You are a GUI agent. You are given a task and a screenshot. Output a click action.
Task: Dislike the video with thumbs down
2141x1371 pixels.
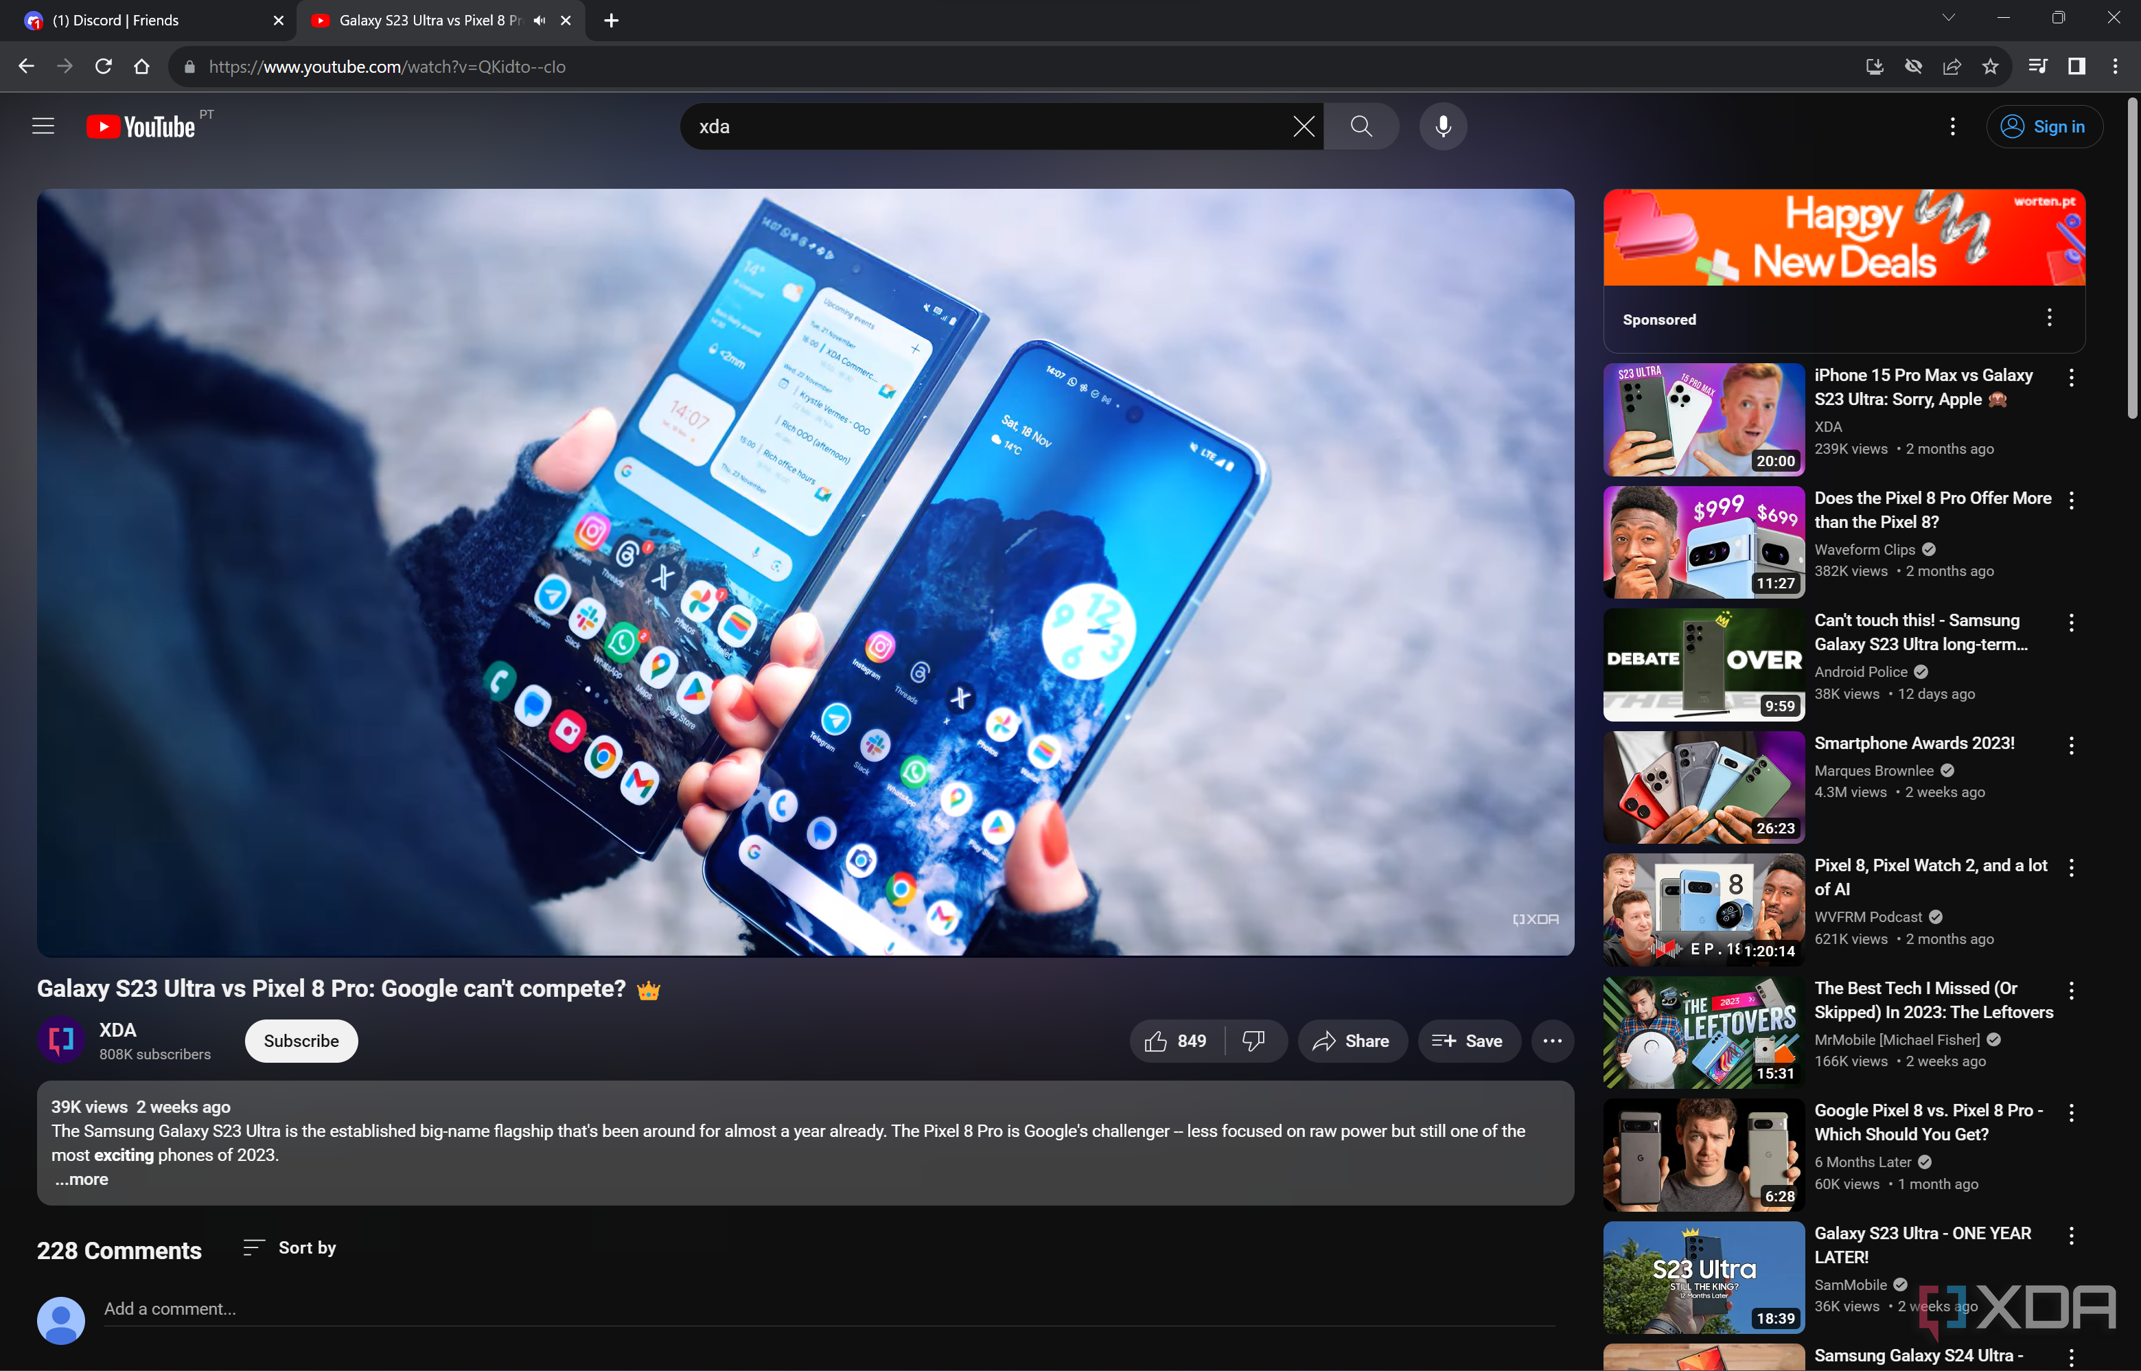[1254, 1041]
